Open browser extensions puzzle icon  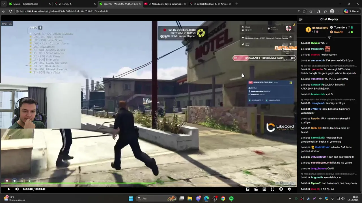(311, 11)
